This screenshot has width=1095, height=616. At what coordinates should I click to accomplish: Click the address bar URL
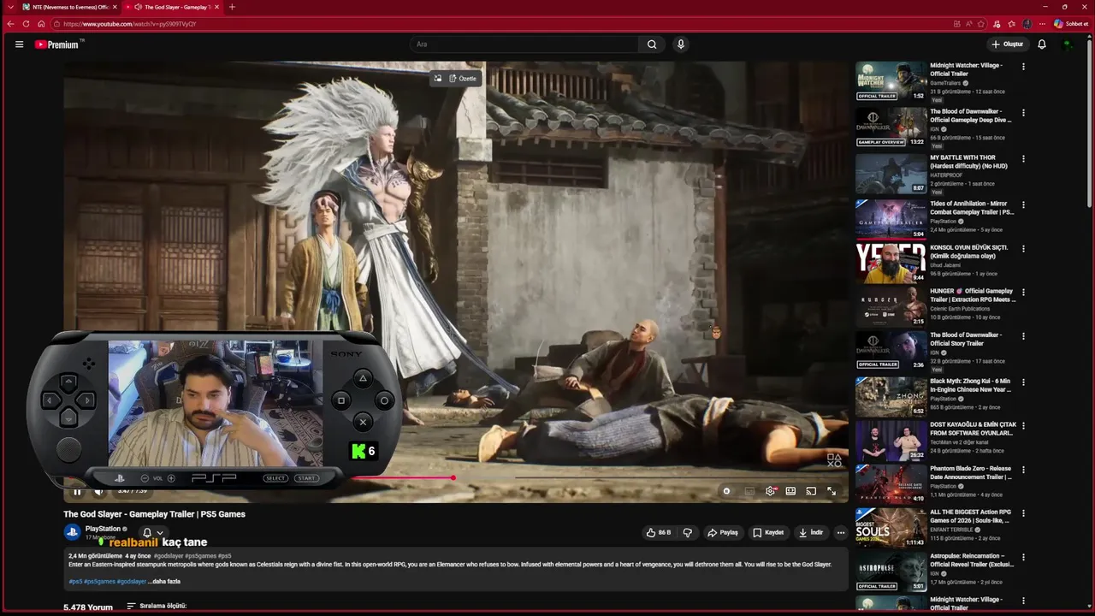pos(129,24)
